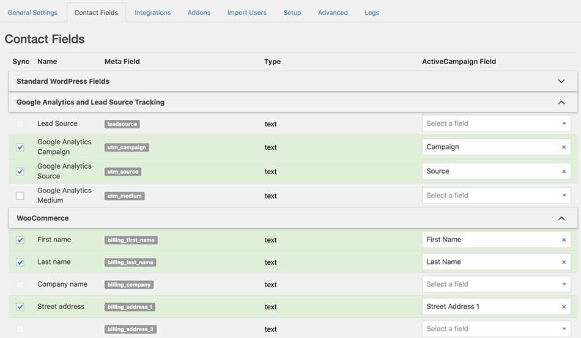Click the billing_address_1 meta tag

(130, 307)
